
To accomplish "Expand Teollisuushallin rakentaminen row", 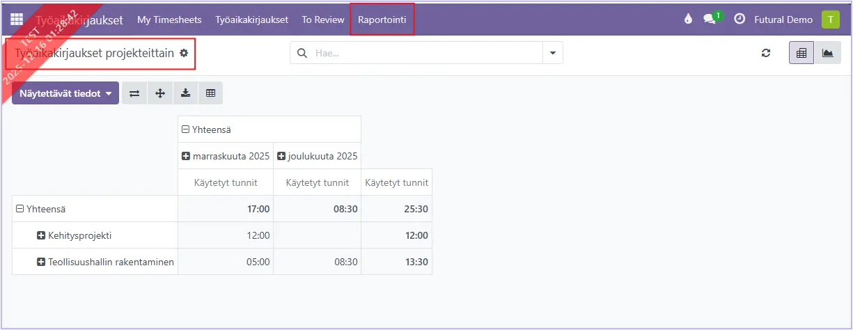I will point(41,262).
